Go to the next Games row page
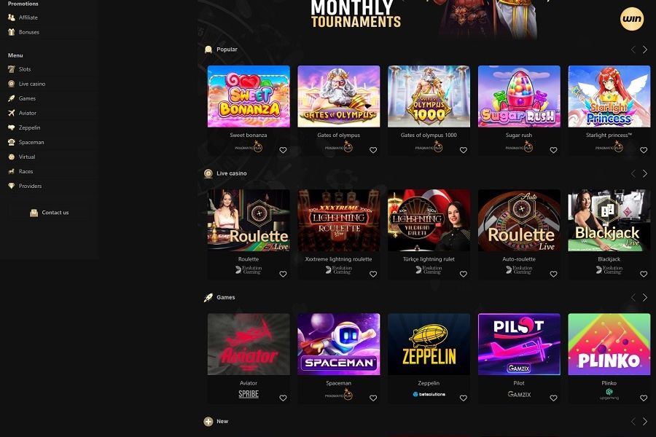The width and height of the screenshot is (656, 437). coord(645,297)
